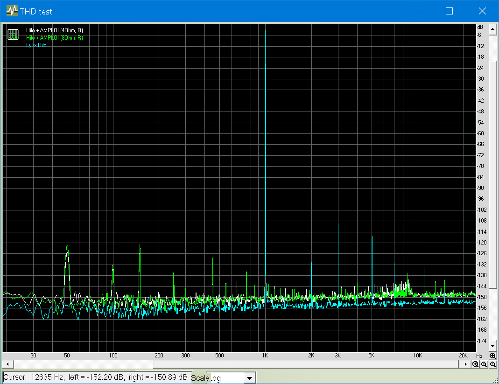Zoom out on the horizontal frequency axis
Screen dimensions: 499x384
[x=484, y=364]
